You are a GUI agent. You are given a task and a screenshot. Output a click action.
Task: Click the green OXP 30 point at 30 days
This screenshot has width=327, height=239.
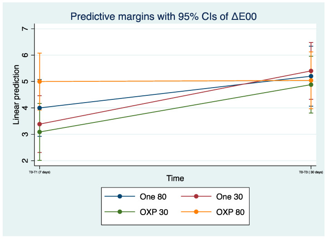click(x=311, y=84)
